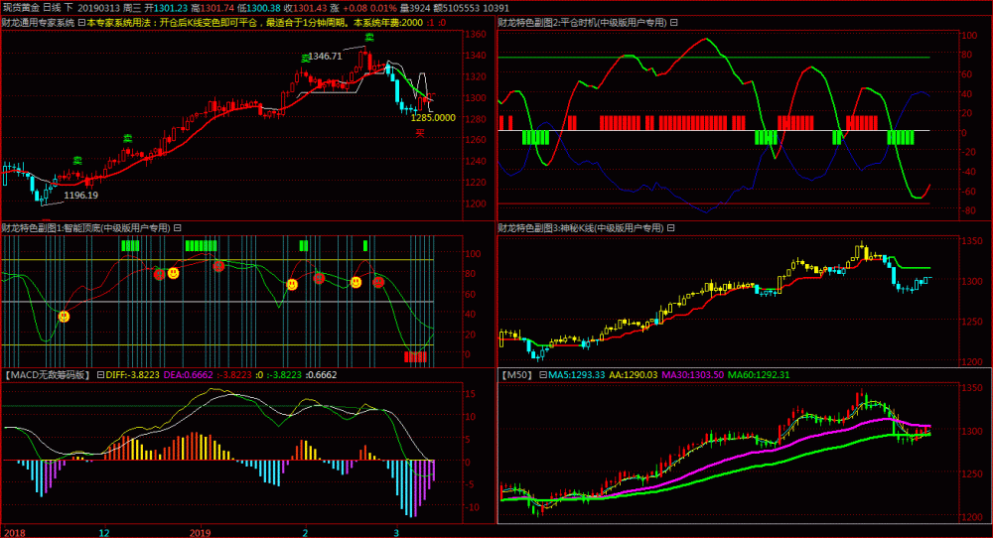
Task: Click the MA5:1293.33 value
Action: click(x=576, y=374)
